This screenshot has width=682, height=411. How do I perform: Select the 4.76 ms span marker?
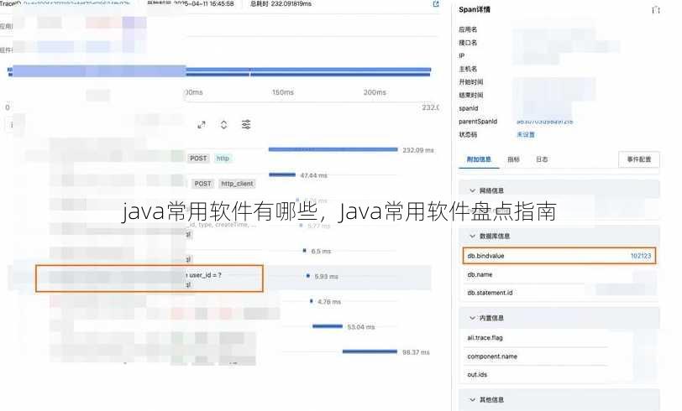[311, 300]
